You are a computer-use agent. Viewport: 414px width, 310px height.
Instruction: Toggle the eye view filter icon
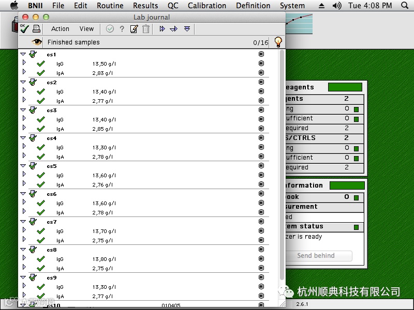(37, 42)
